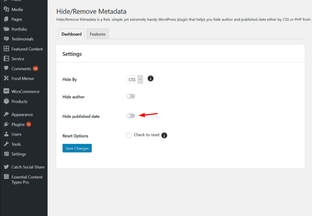
Task: Click the Tools wrench icon
Action: pos(6,144)
